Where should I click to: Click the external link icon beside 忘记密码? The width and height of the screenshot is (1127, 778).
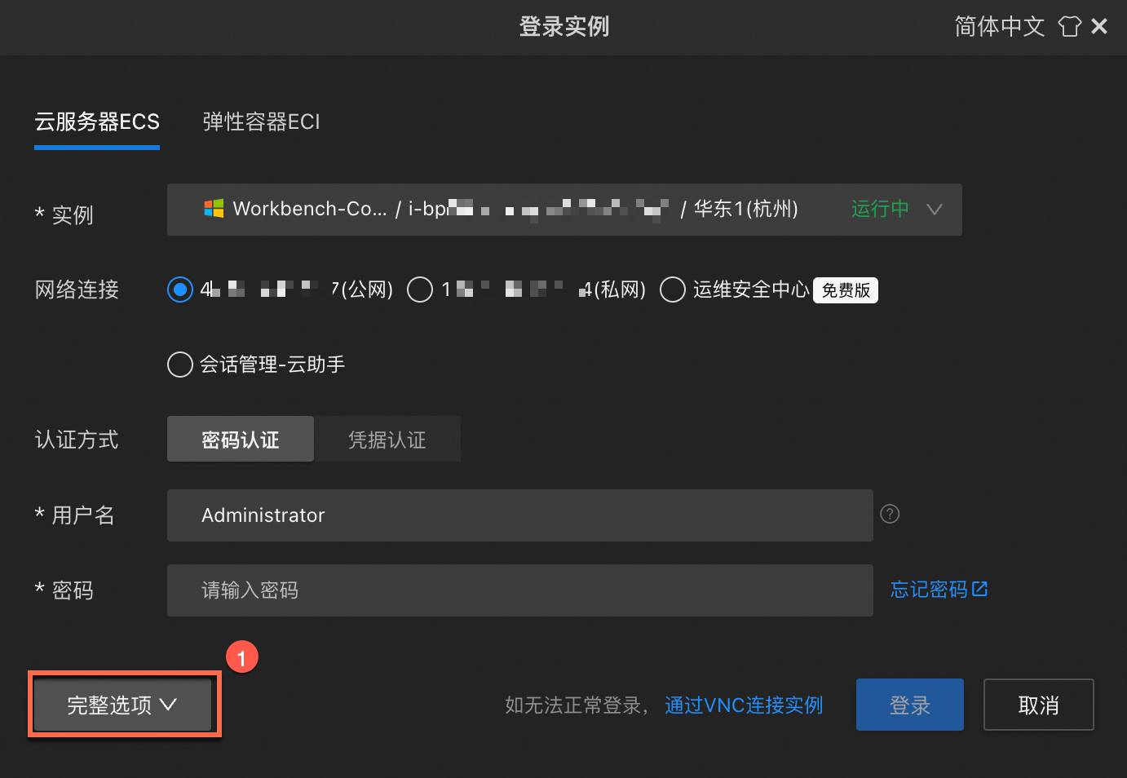pyautogui.click(x=980, y=589)
